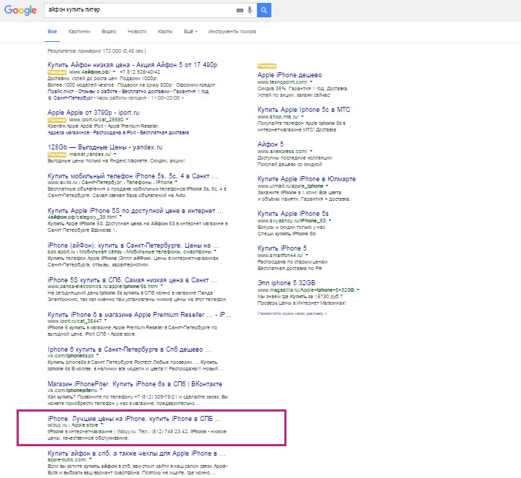521x478 pixels.
Task: Open sidebar ad 'Айфон 5' aliexpress
Action: tap(271, 144)
